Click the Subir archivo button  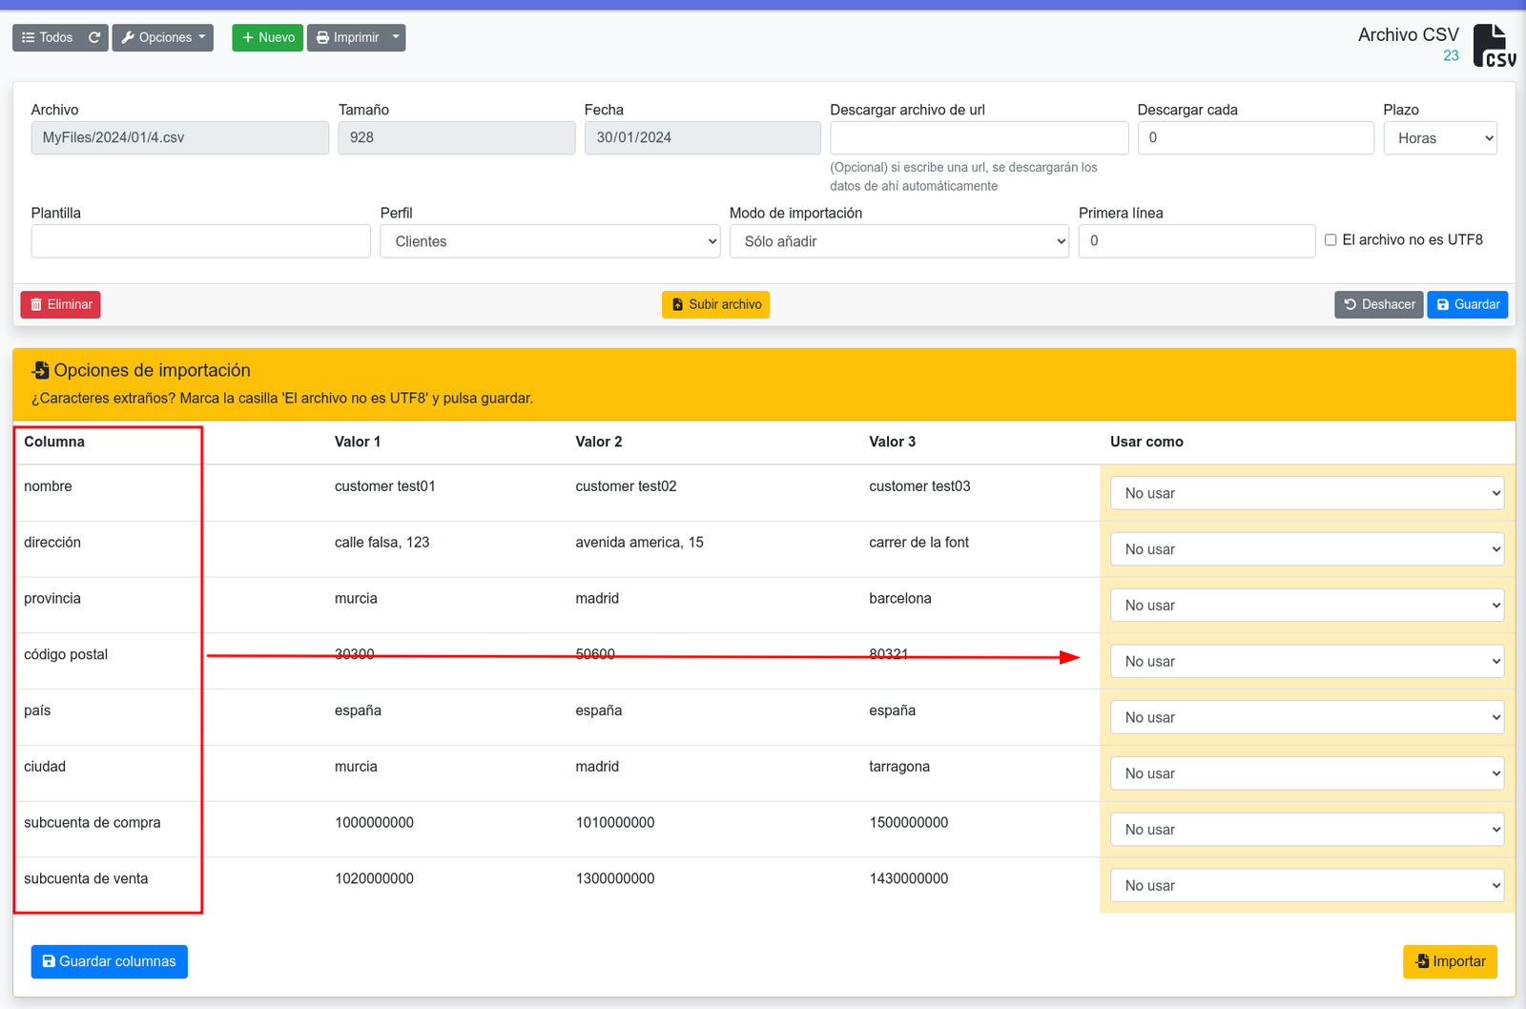pyautogui.click(x=716, y=304)
